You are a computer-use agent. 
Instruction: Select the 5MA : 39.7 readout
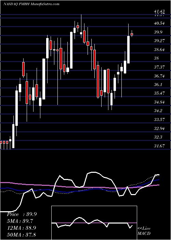[x=20, y=221]
